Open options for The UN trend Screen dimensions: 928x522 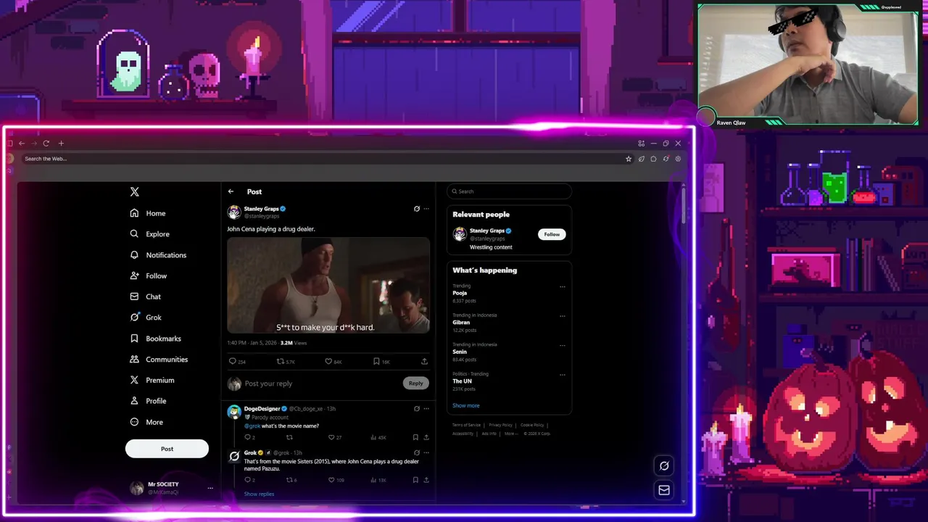pyautogui.click(x=562, y=375)
